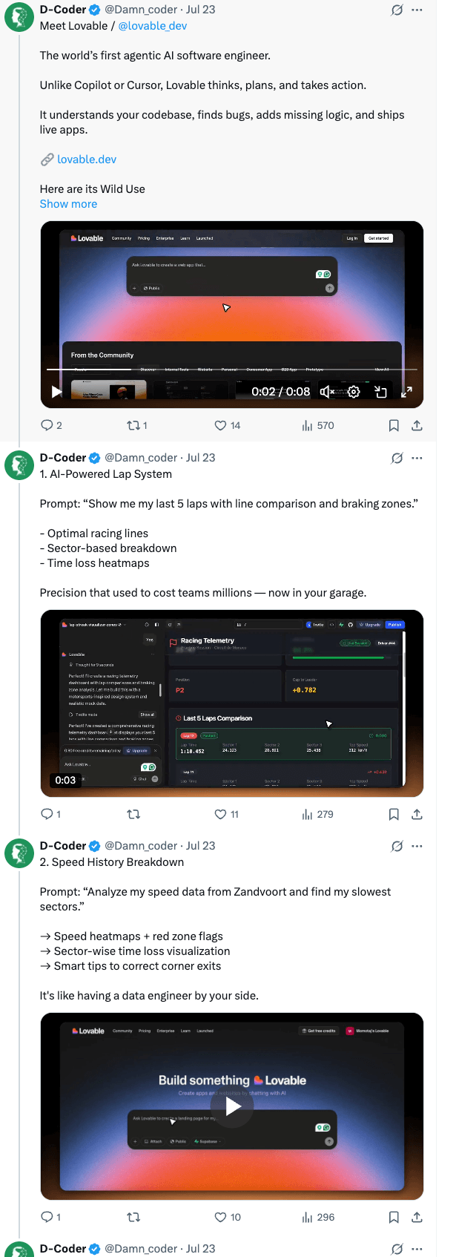Like the "AI-Powered Lap System" post

coord(220,814)
